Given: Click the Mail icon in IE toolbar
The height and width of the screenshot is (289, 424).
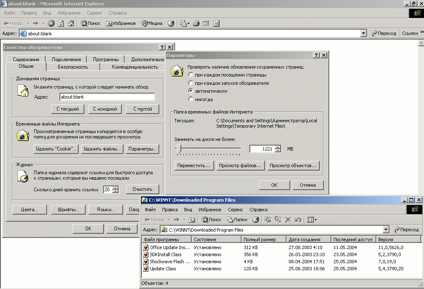Looking at the screenshot, I should pos(183,23).
